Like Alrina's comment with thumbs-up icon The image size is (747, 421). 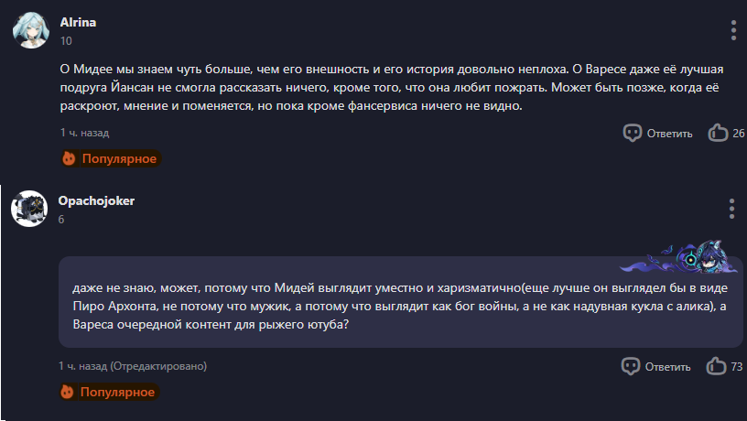(718, 134)
